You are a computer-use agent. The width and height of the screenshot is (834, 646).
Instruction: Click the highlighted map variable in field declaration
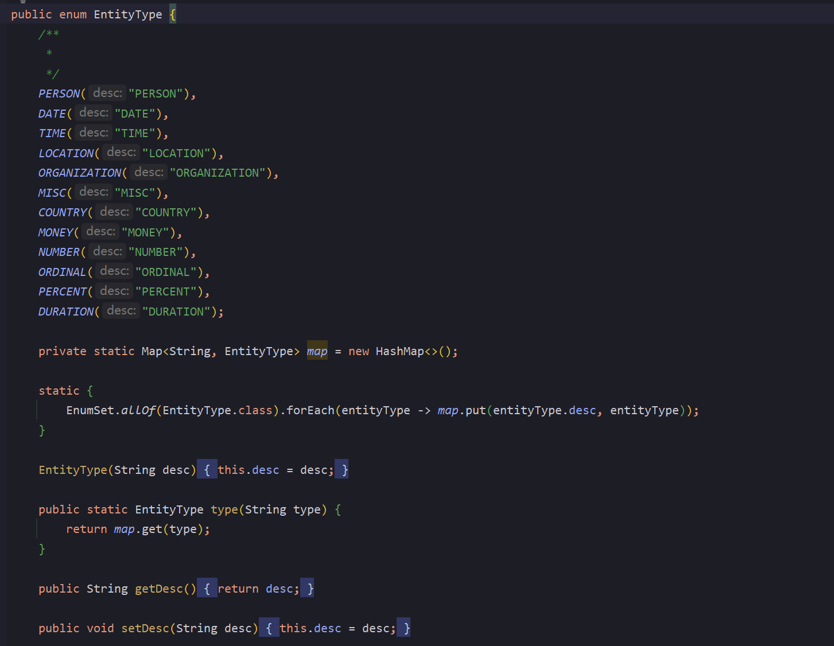tap(317, 351)
